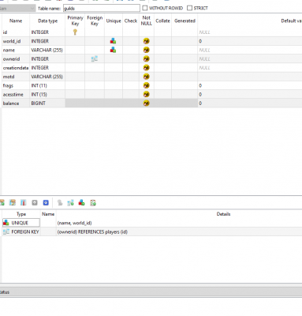Select the motd column name cell
Screen dimensions: 302x316
click(16, 77)
